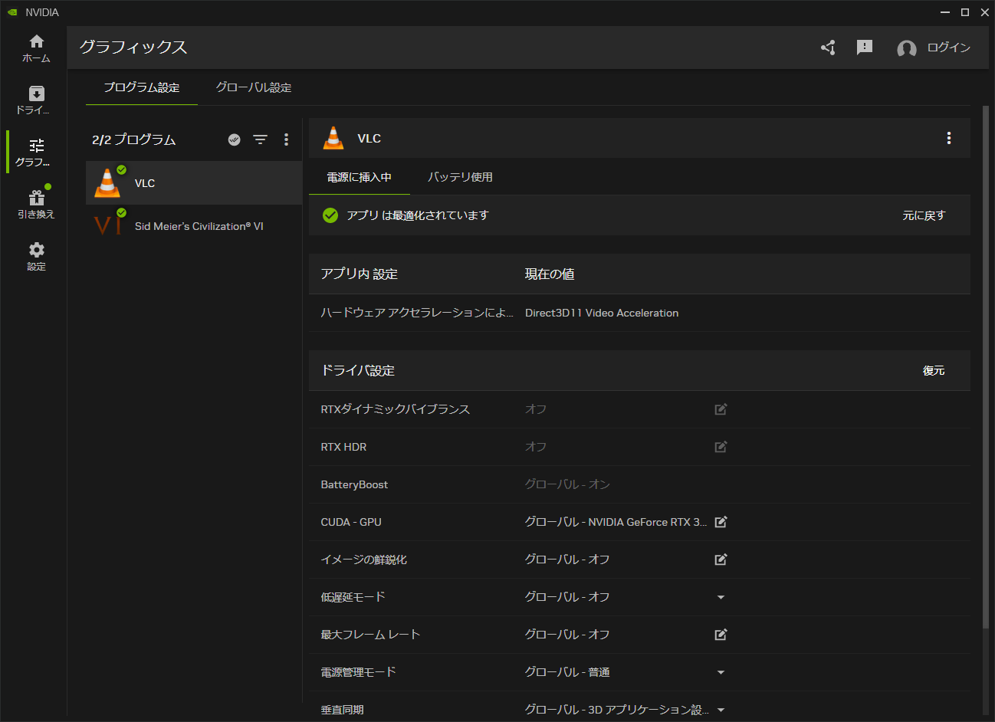Expand the 電源管理モード dropdown
The width and height of the screenshot is (995, 722).
point(721,672)
